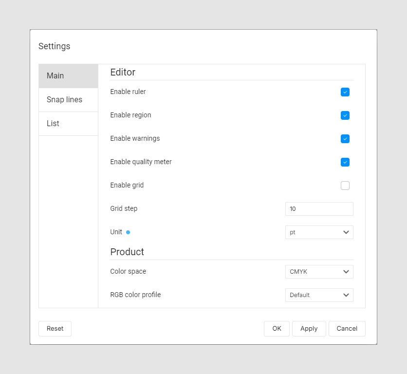
Task: Uncheck Enable region
Action: 345,115
